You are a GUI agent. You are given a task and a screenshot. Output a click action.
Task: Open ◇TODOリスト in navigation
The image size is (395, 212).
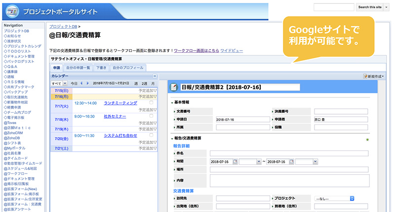tap(17, 51)
